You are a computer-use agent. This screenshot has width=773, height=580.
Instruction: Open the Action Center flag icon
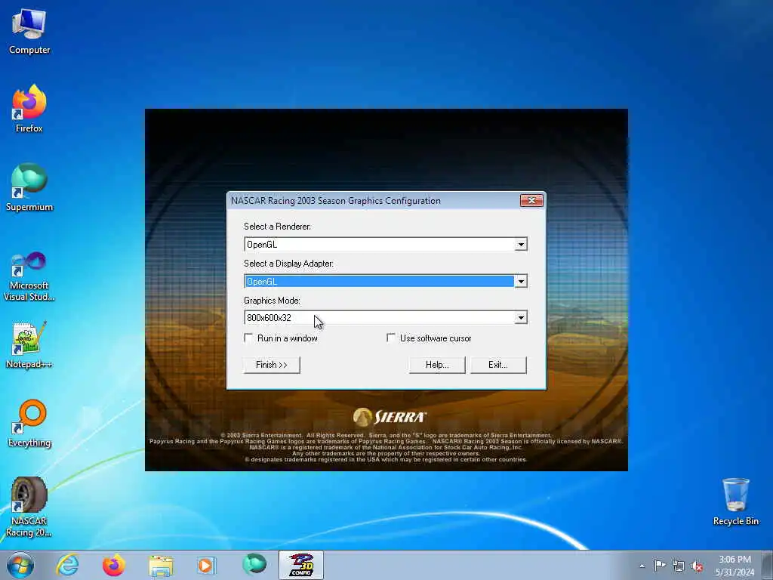click(x=660, y=566)
